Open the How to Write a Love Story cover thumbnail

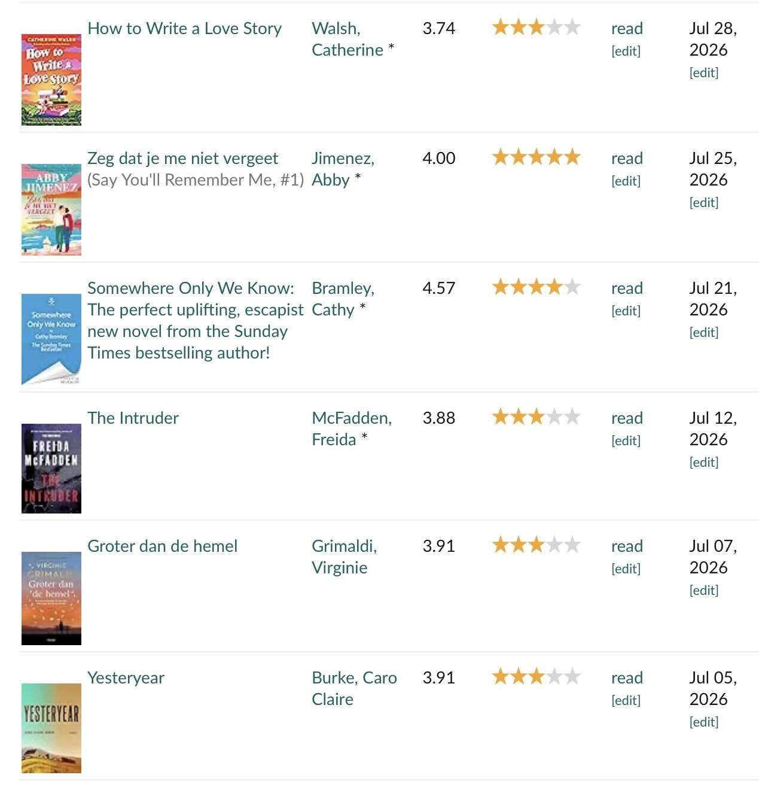click(x=51, y=80)
